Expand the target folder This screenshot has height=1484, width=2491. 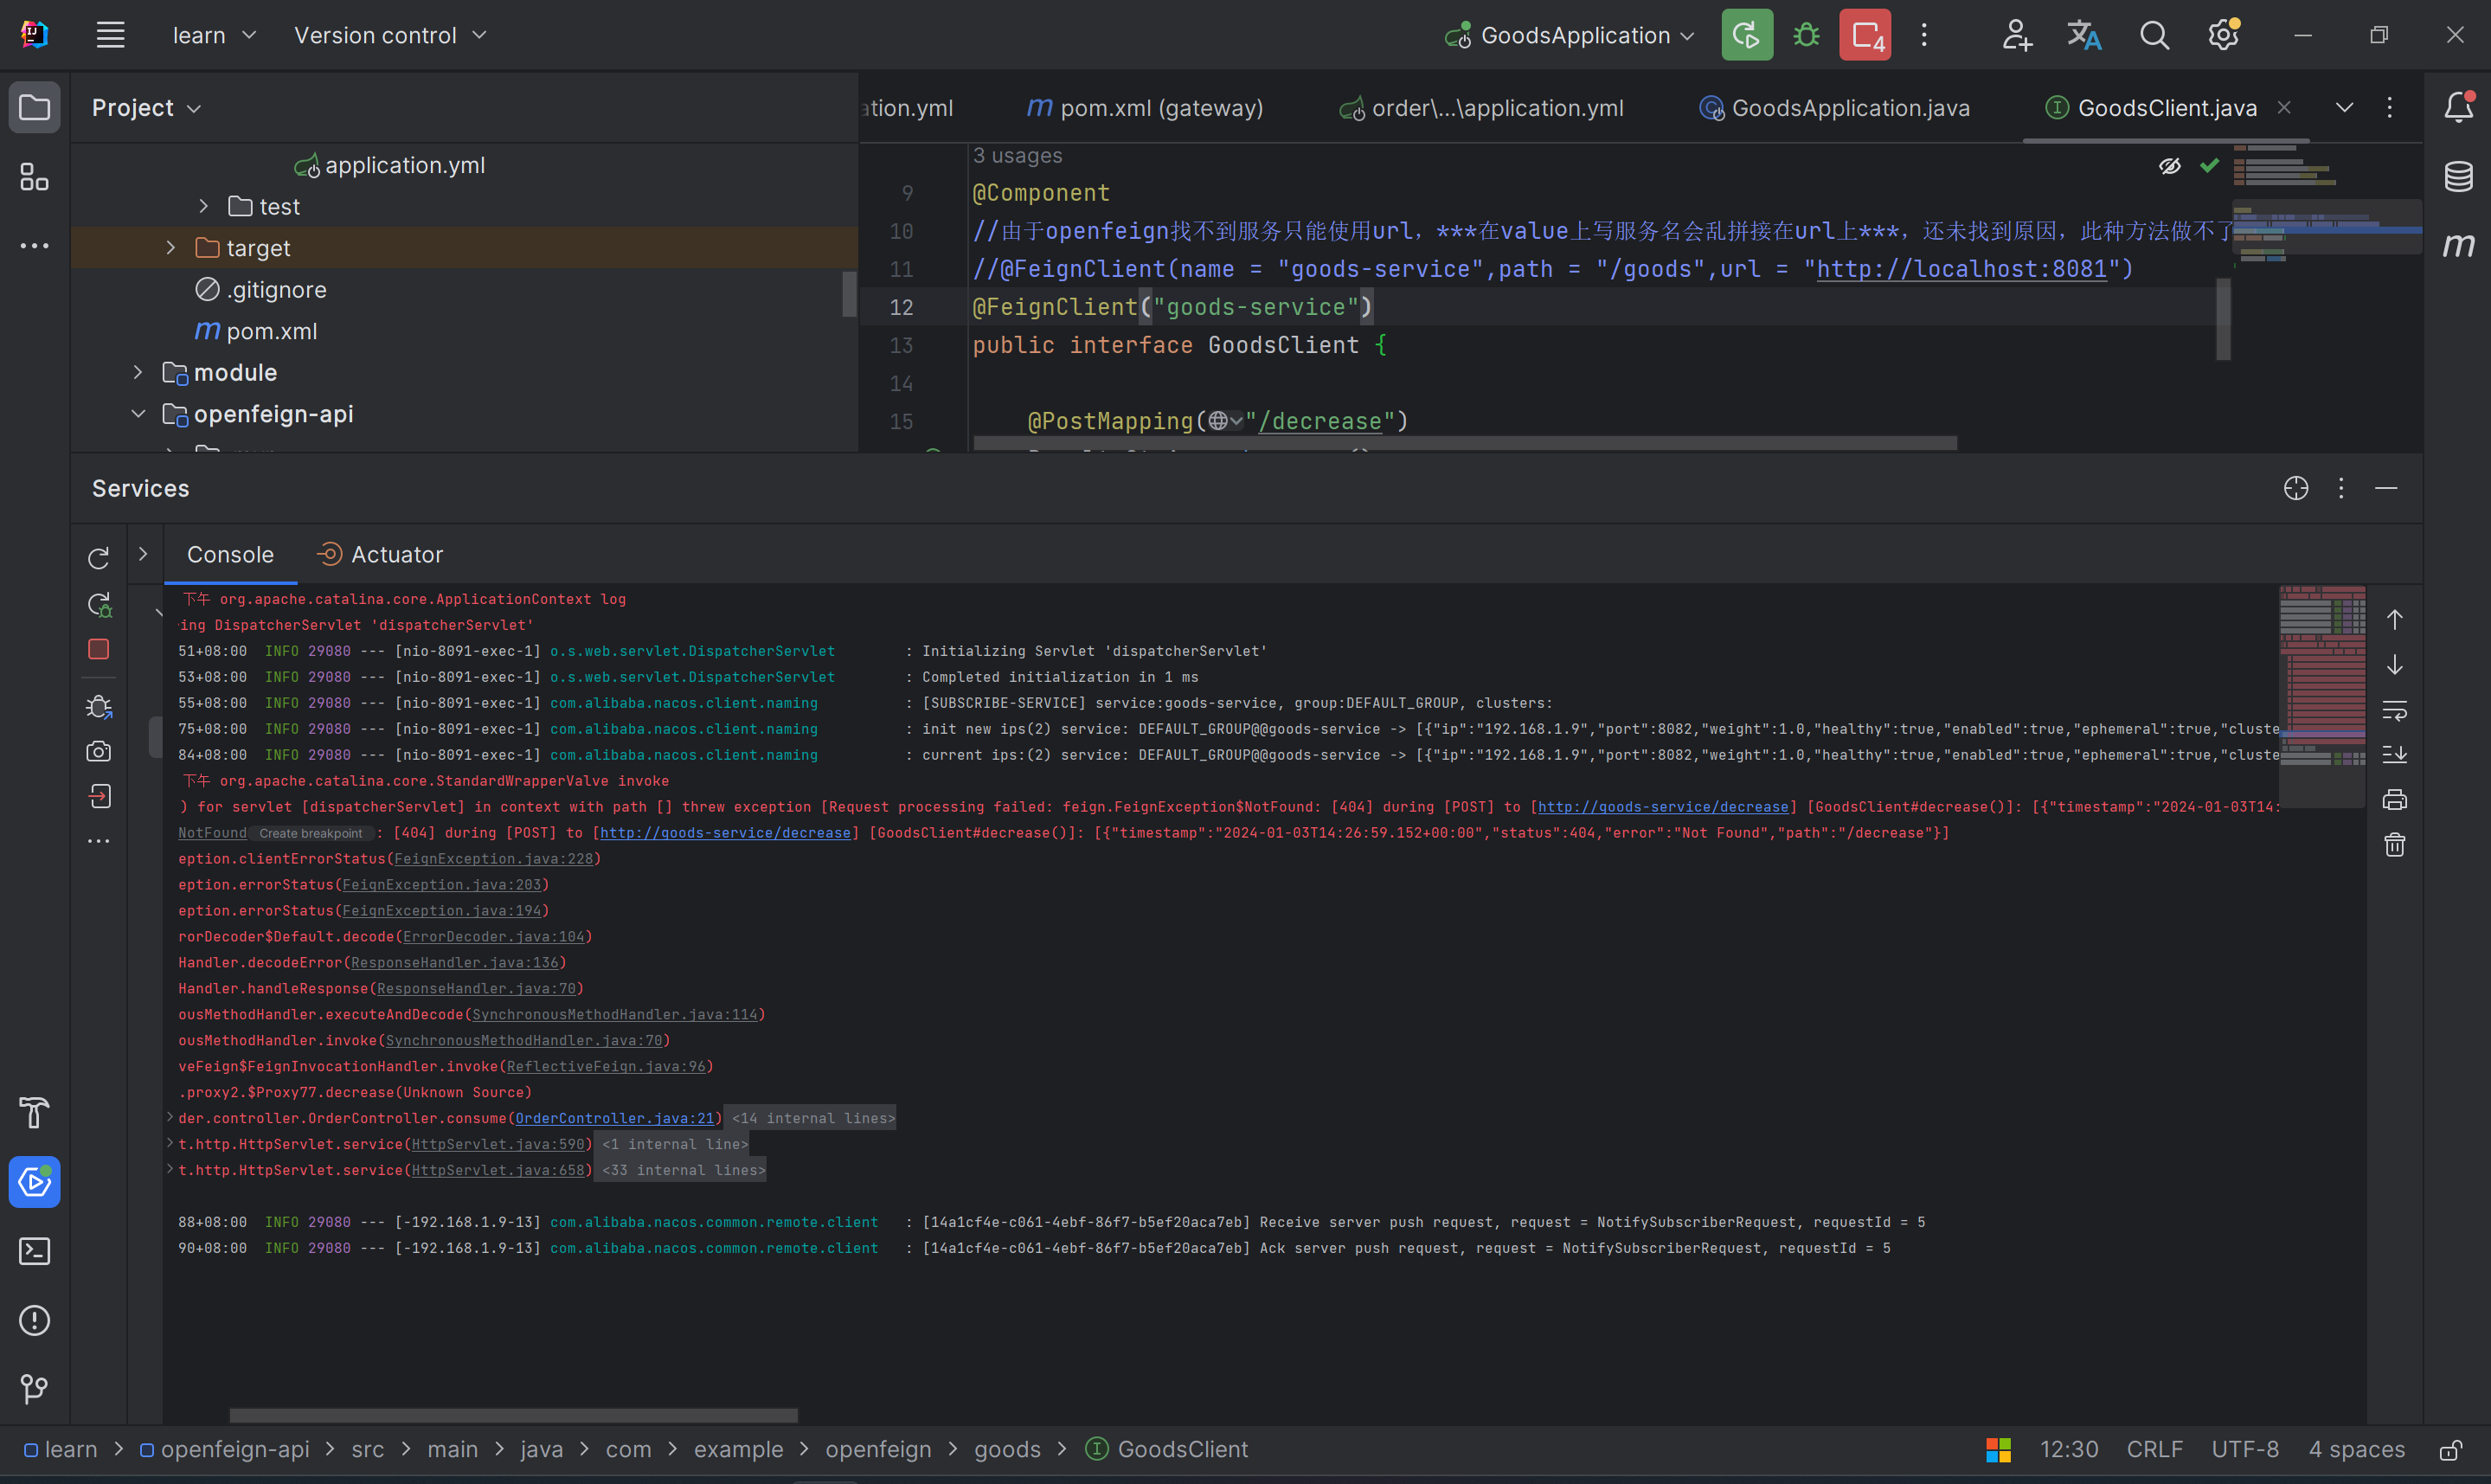(171, 247)
